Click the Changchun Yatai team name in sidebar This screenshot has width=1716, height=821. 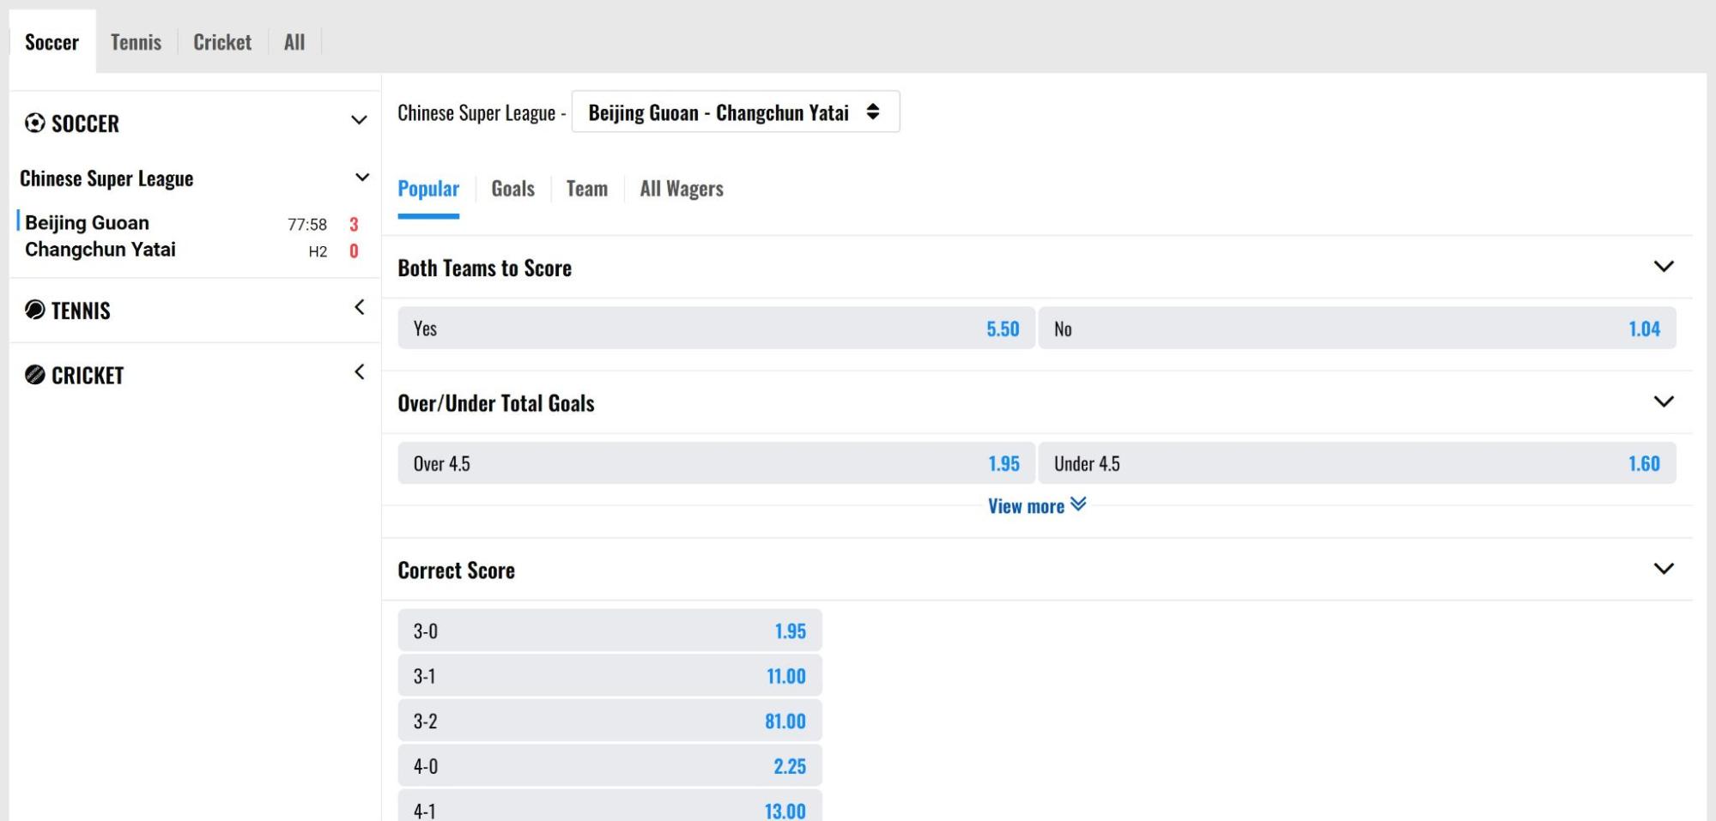[x=100, y=250]
